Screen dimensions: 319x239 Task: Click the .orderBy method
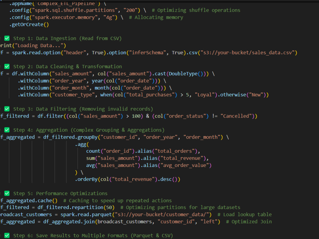86,179
